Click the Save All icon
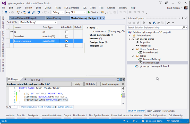Screen dimensions: 190x124 tap(33, 12)
